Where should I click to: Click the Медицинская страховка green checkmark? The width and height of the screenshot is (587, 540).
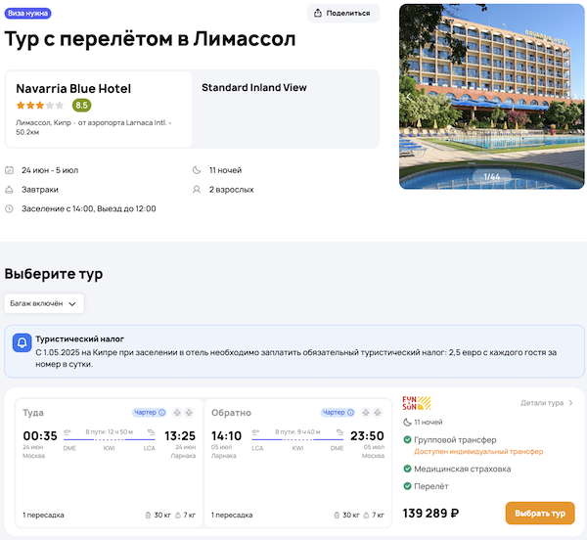[408, 469]
